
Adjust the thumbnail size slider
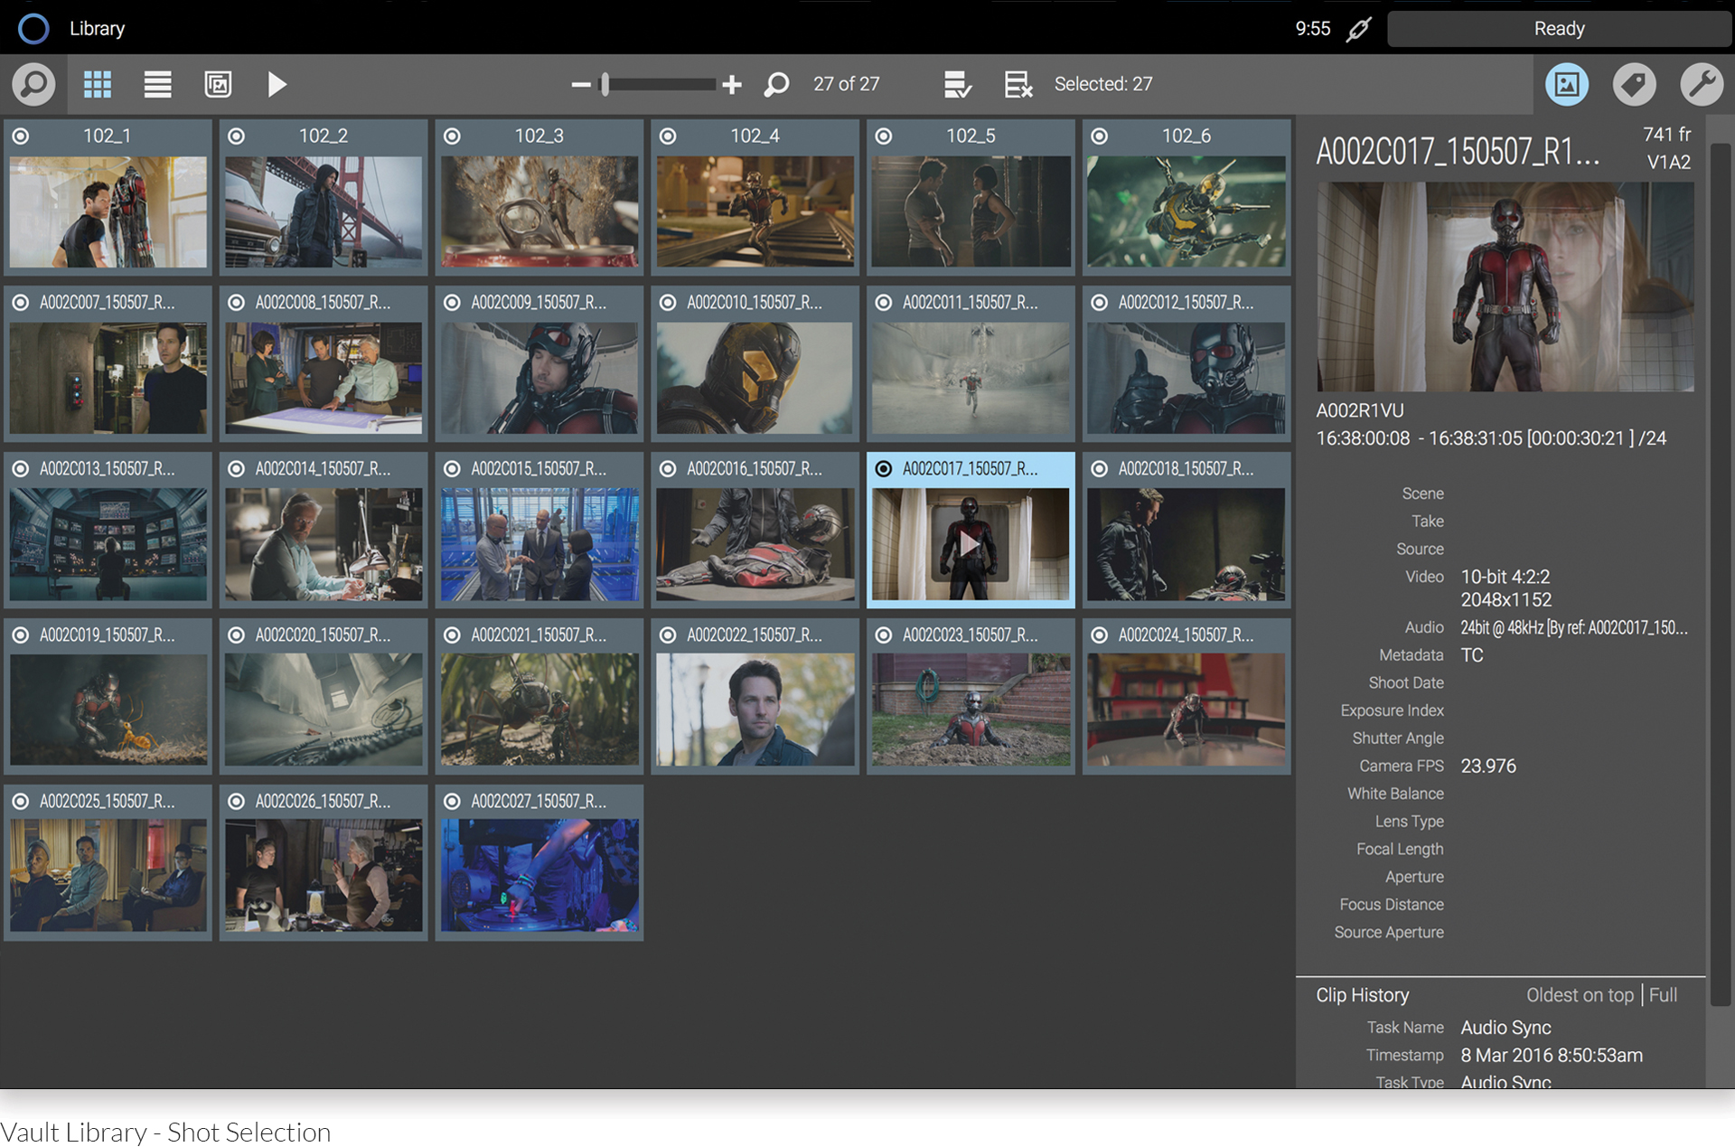661,84
